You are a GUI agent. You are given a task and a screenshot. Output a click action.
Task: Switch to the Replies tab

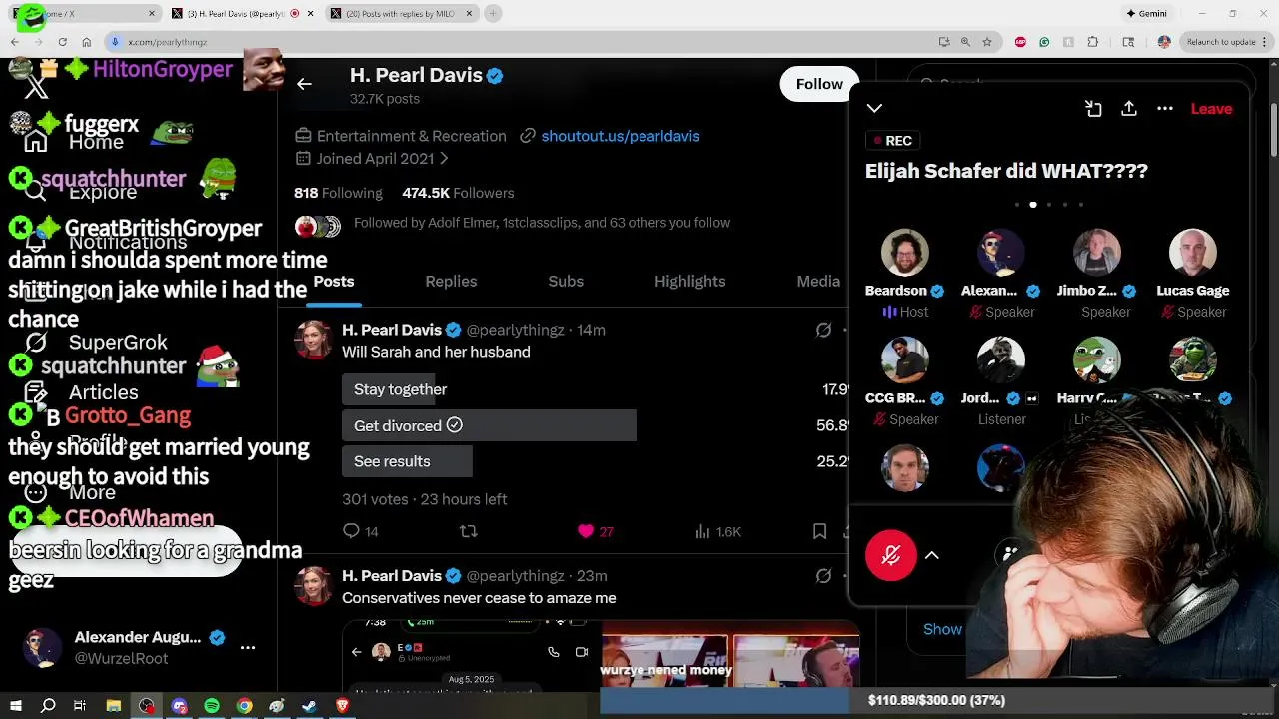click(451, 282)
